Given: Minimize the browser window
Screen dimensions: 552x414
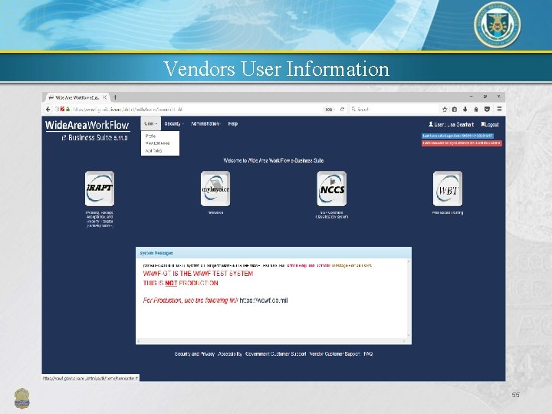Looking at the screenshot, I should coord(472,97).
